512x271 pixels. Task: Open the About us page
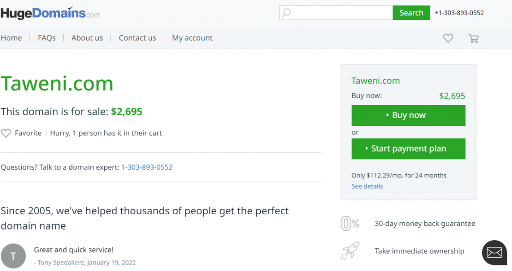point(87,38)
